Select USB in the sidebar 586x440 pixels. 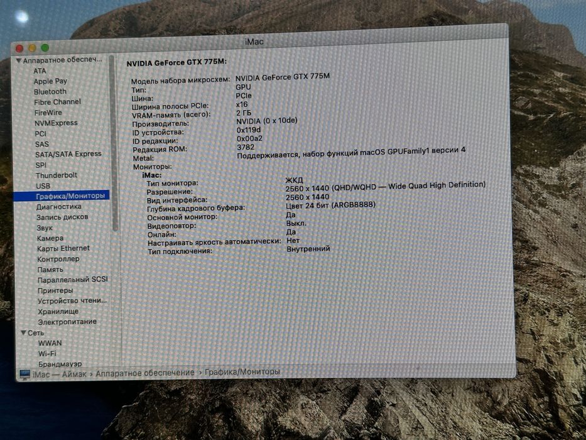[x=43, y=186]
